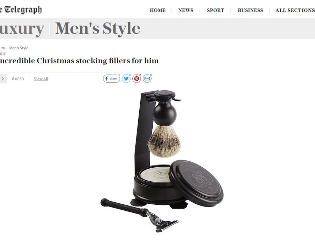The image size is (315, 252).
Task: Tweet this gallery via the Twitter icon
Action: tap(126, 78)
